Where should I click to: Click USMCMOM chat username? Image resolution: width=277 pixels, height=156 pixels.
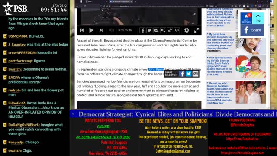[18, 36]
